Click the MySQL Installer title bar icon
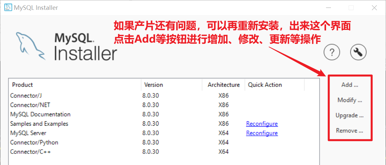Viewport: 386px width, 165px height. click(x=8, y=8)
